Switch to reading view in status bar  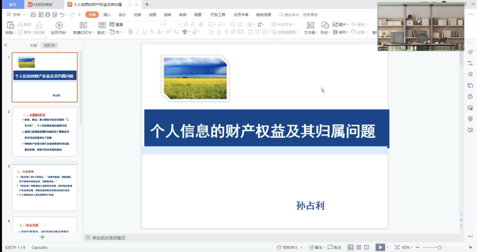click(x=368, y=247)
